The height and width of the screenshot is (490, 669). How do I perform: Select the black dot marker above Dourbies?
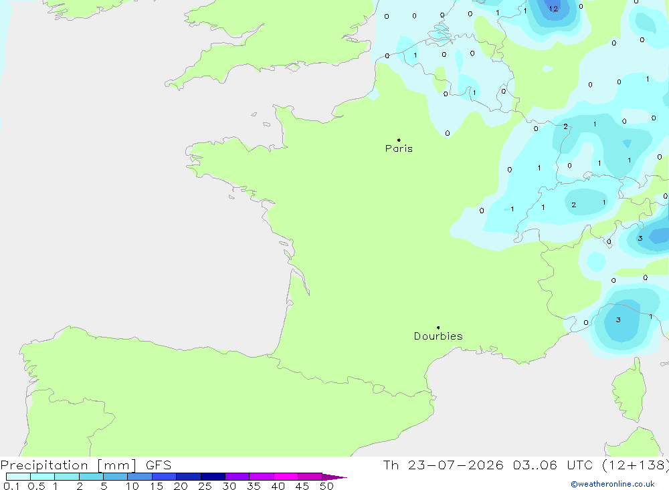click(x=438, y=328)
